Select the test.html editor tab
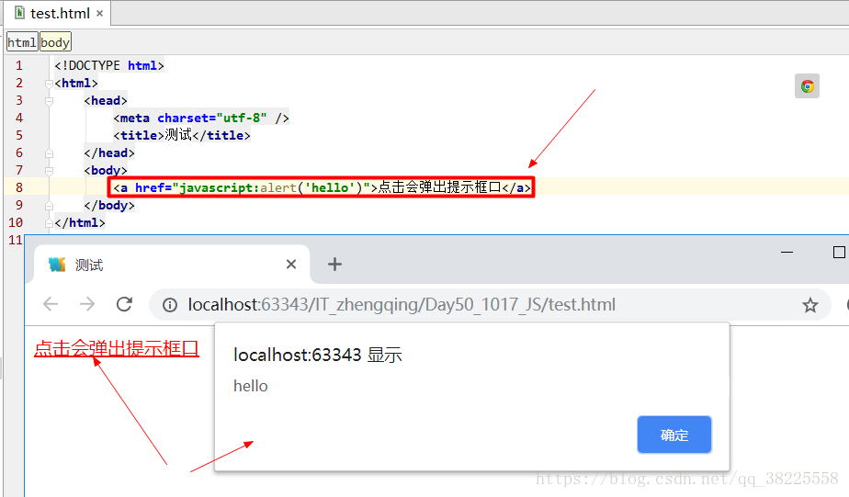This screenshot has width=849, height=497. (57, 13)
